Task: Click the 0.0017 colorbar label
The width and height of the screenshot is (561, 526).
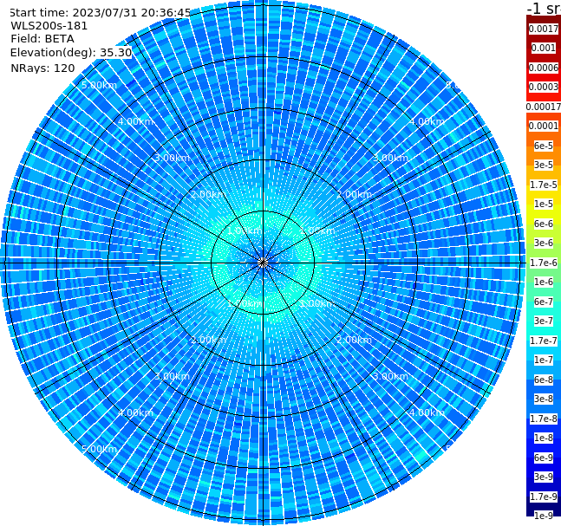Action: [x=544, y=29]
